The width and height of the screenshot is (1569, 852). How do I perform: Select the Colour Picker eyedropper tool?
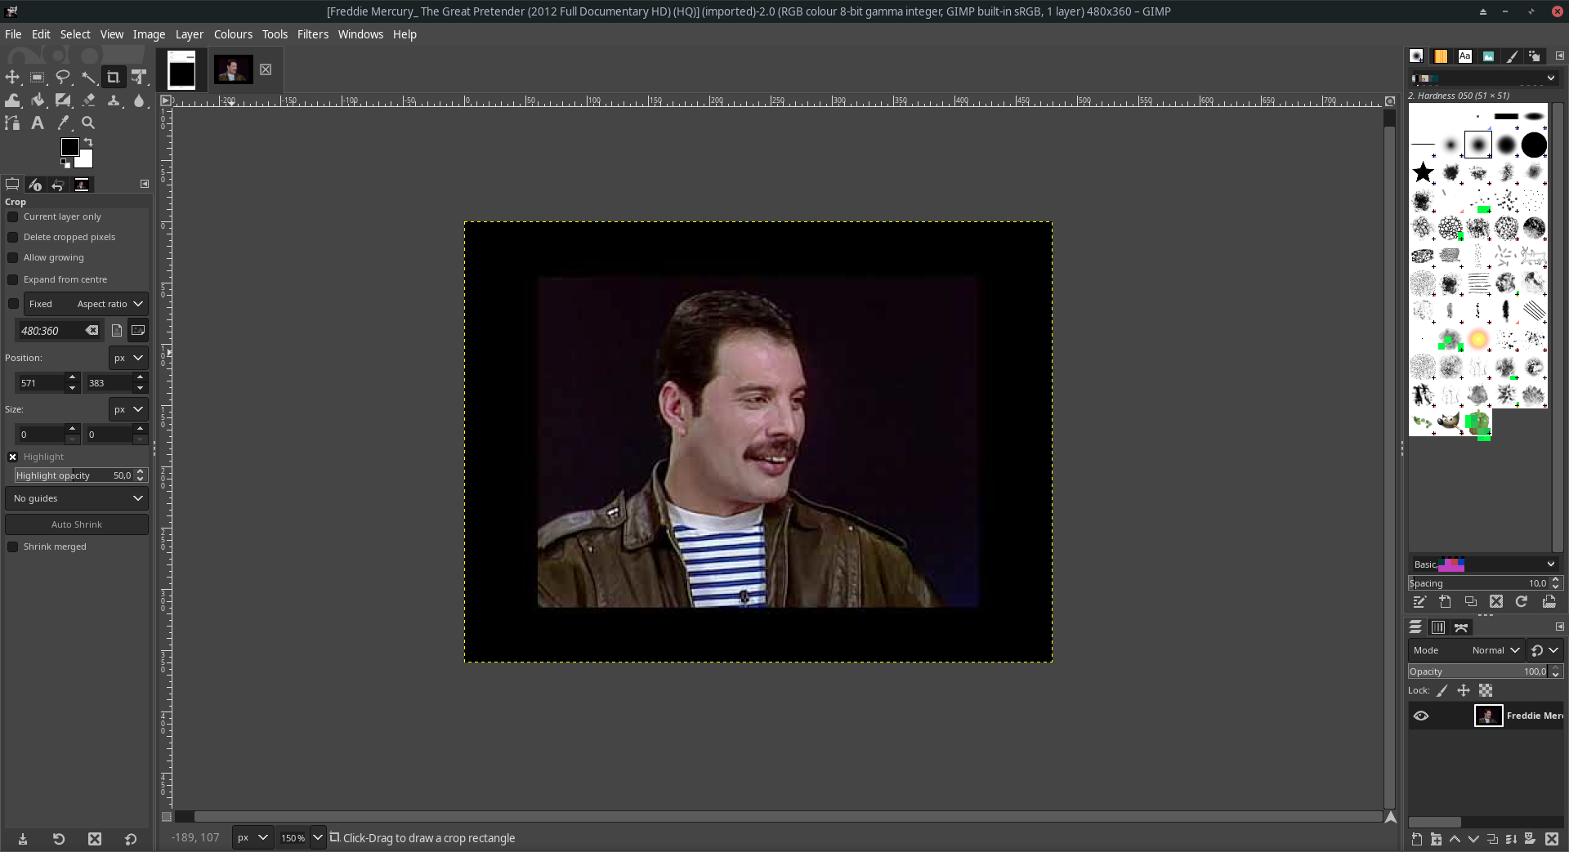tap(63, 123)
